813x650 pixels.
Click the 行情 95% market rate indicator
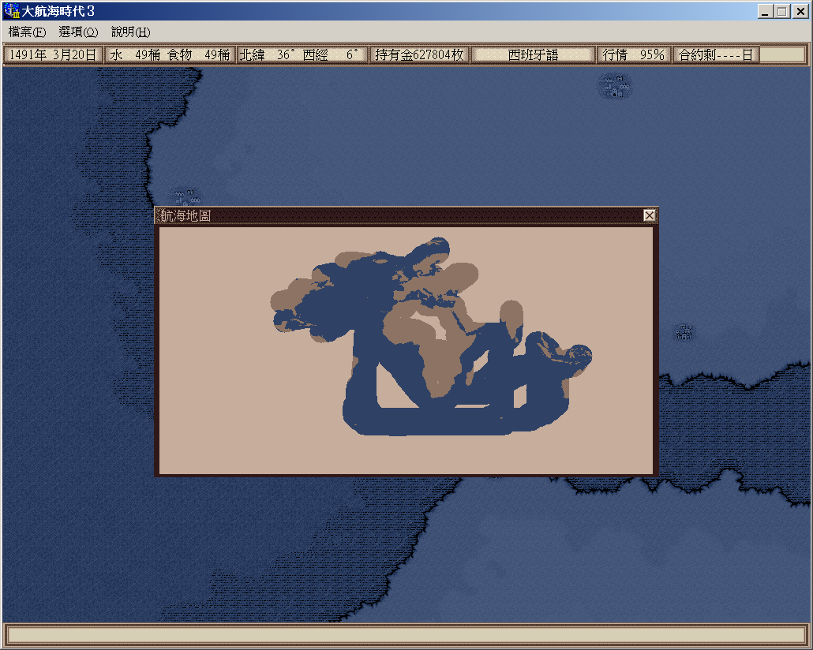pyautogui.click(x=634, y=55)
